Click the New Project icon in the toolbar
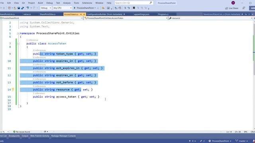The height and width of the screenshot is (143, 255). click(9, 8)
